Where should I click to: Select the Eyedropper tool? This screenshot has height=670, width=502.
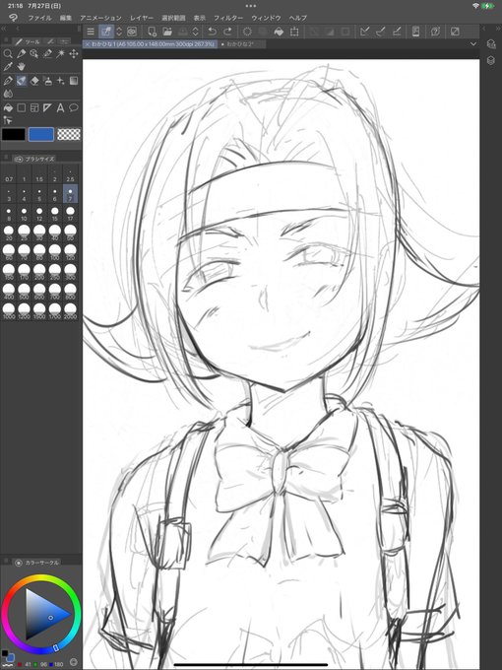tap(8, 67)
